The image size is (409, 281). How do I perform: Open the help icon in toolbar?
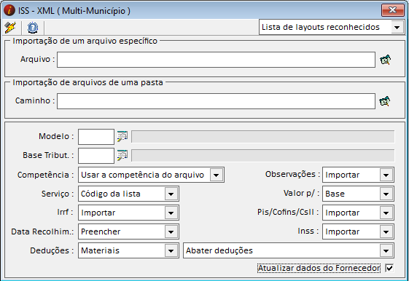tap(33, 28)
